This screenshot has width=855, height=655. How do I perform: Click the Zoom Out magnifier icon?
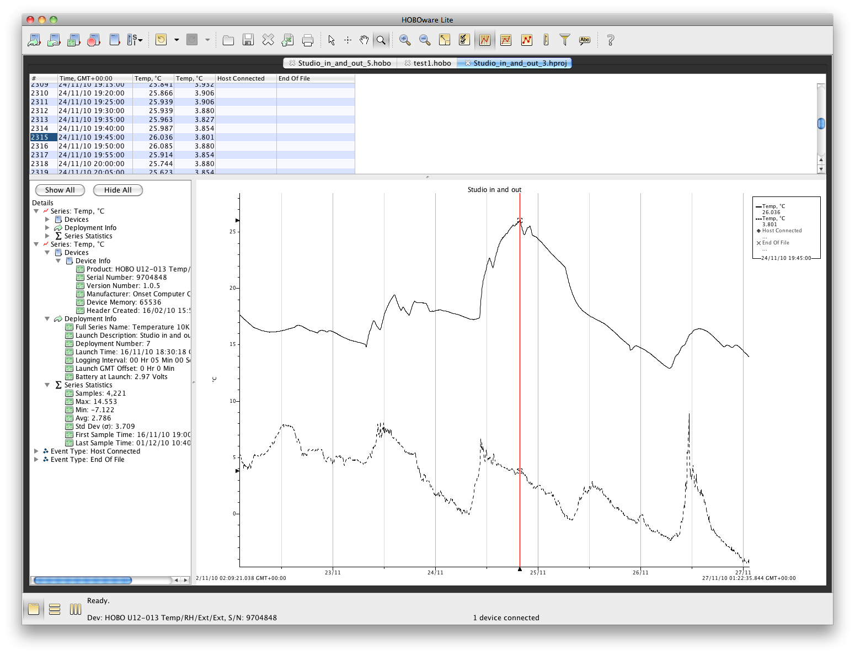coord(425,40)
